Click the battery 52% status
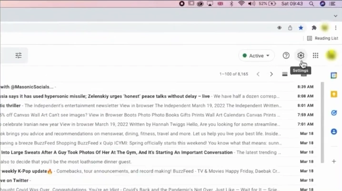 click(x=267, y=4)
